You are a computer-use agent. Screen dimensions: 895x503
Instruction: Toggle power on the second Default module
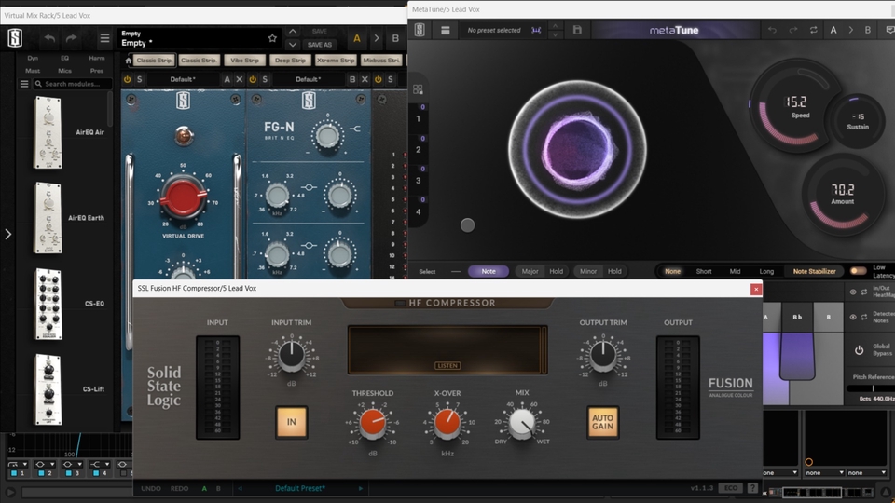pyautogui.click(x=253, y=79)
